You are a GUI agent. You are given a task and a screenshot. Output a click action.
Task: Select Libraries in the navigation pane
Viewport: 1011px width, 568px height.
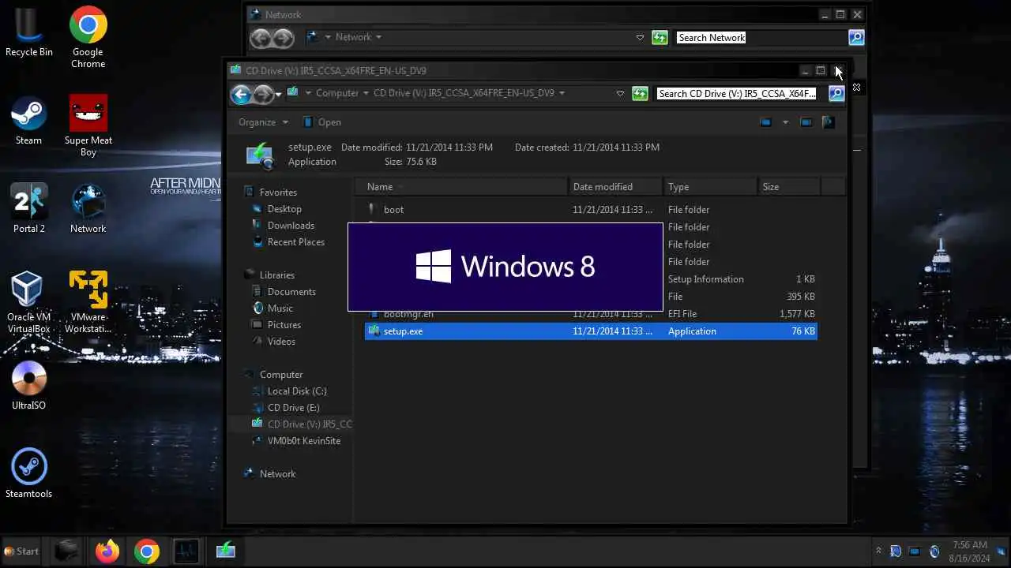(x=269, y=275)
